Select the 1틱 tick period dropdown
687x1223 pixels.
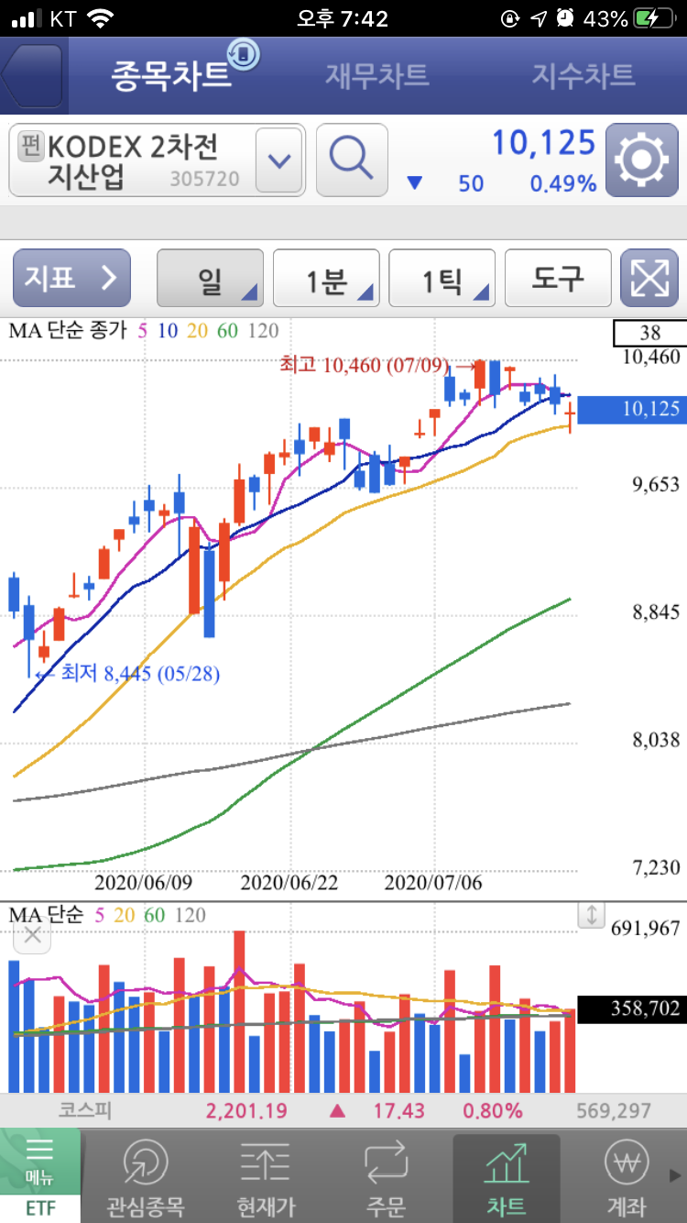click(442, 278)
